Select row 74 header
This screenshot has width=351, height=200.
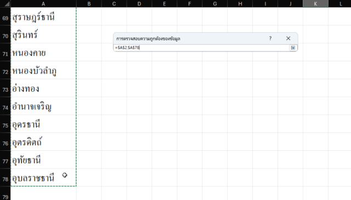pos(5,106)
